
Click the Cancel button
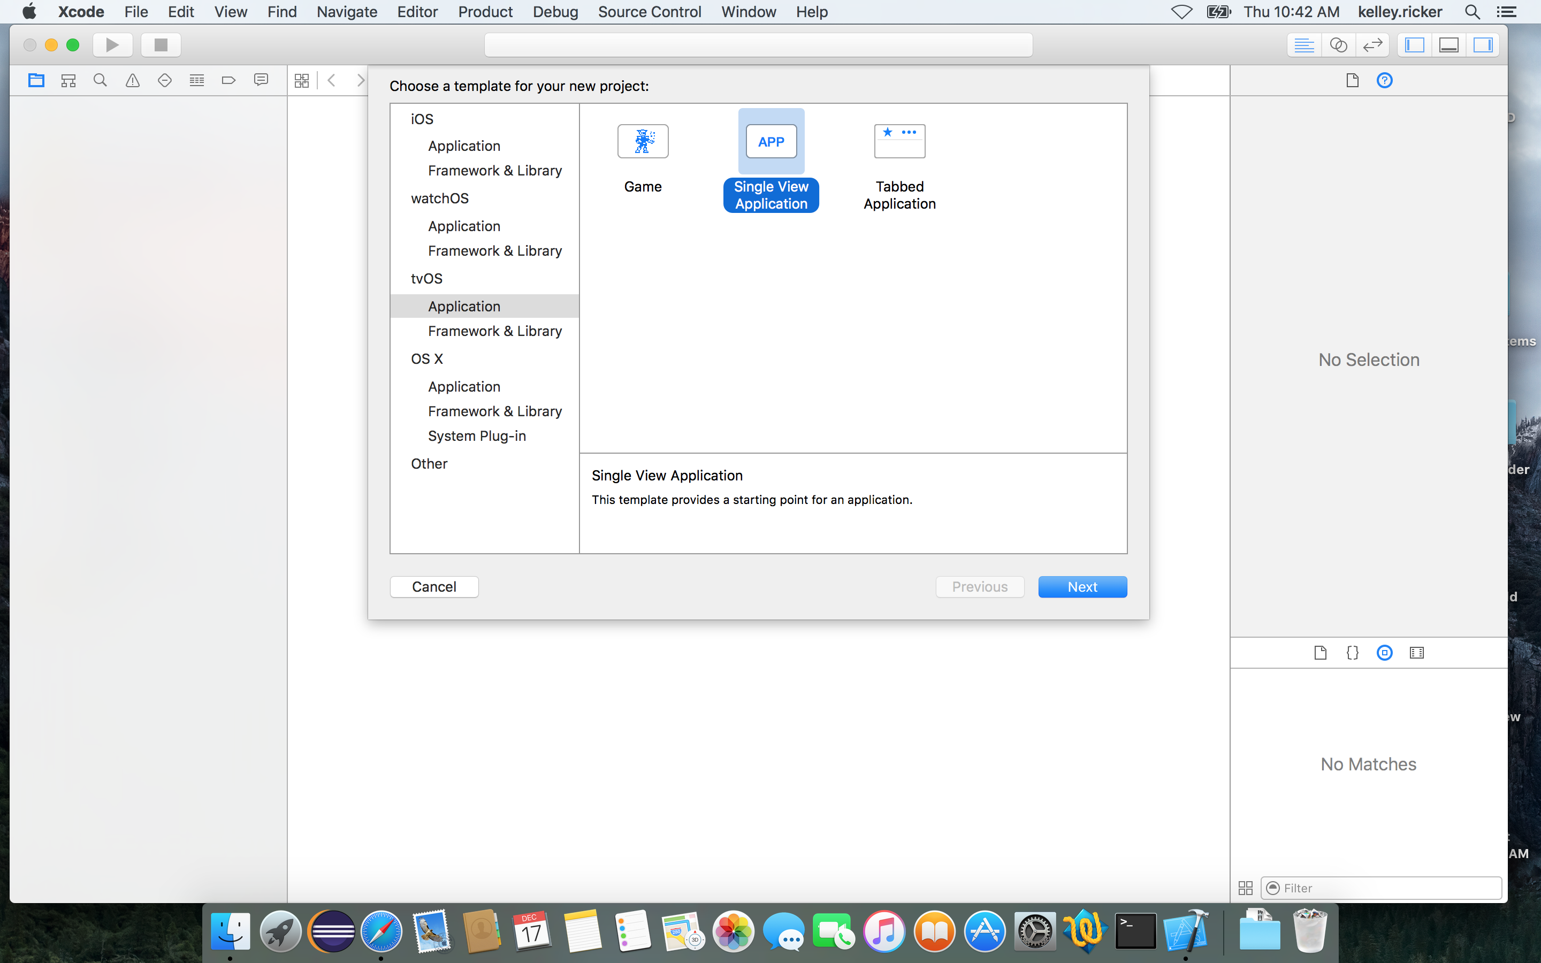(x=434, y=586)
